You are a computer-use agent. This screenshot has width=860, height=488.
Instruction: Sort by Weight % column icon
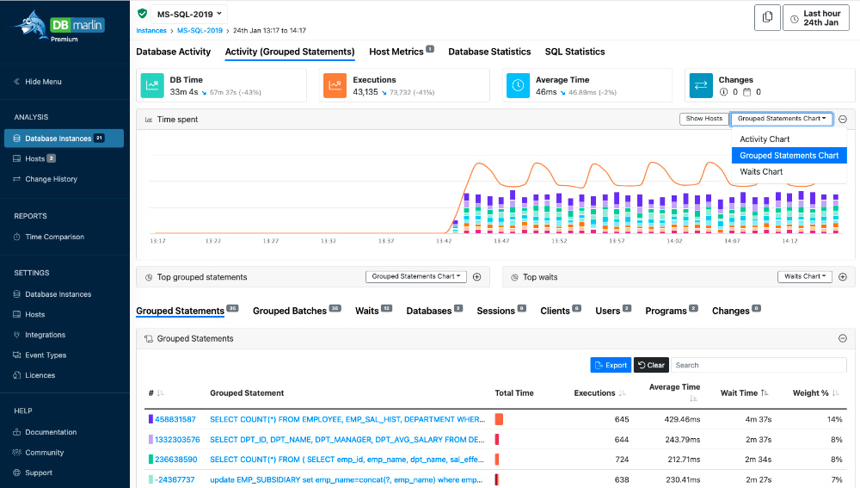click(835, 393)
